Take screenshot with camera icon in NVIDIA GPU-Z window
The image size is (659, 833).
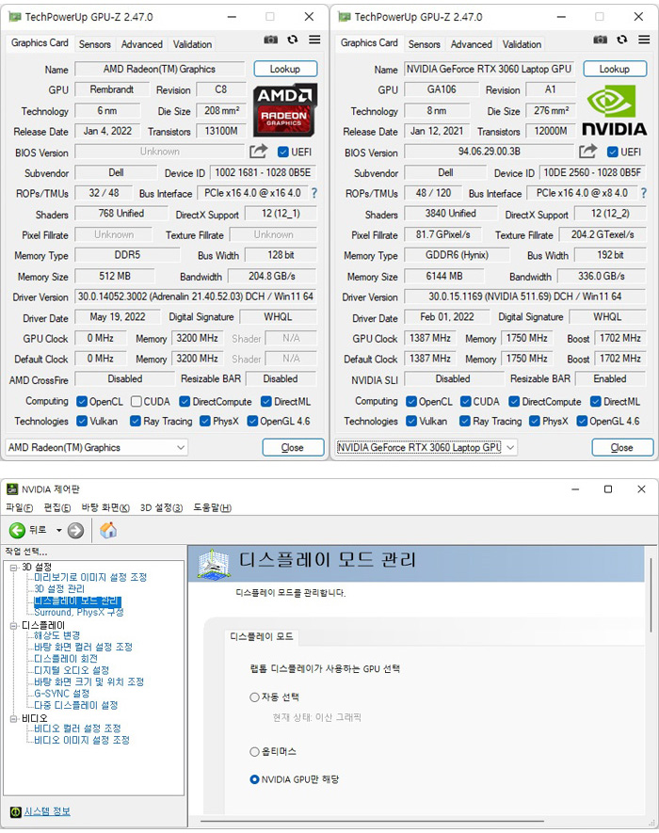point(600,40)
